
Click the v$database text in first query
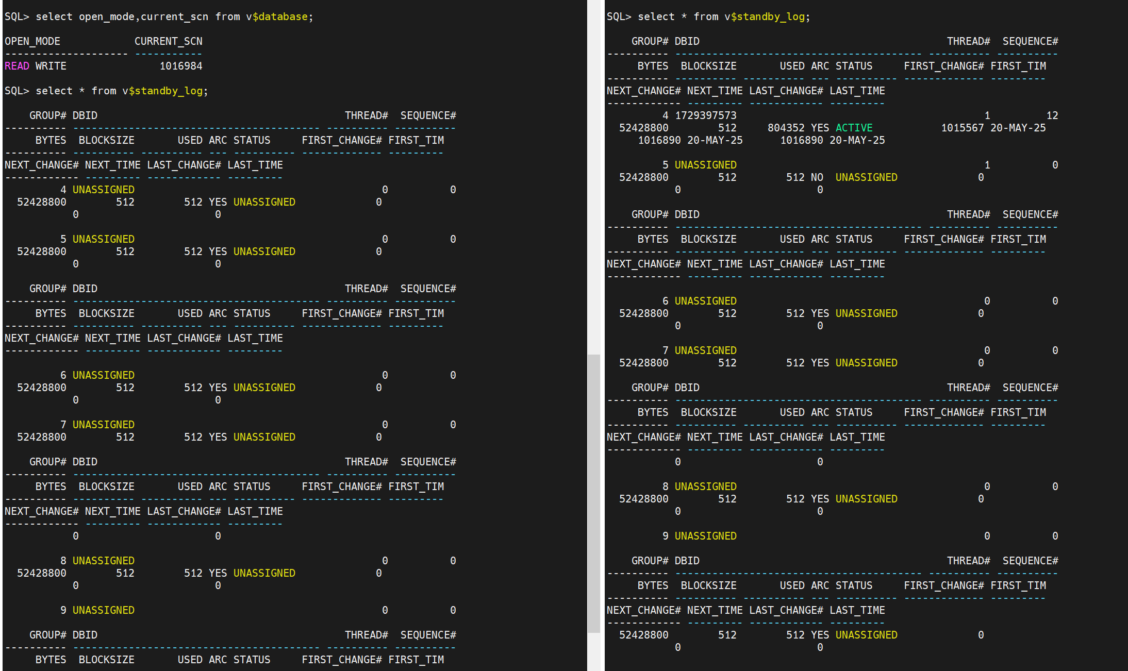(x=276, y=16)
